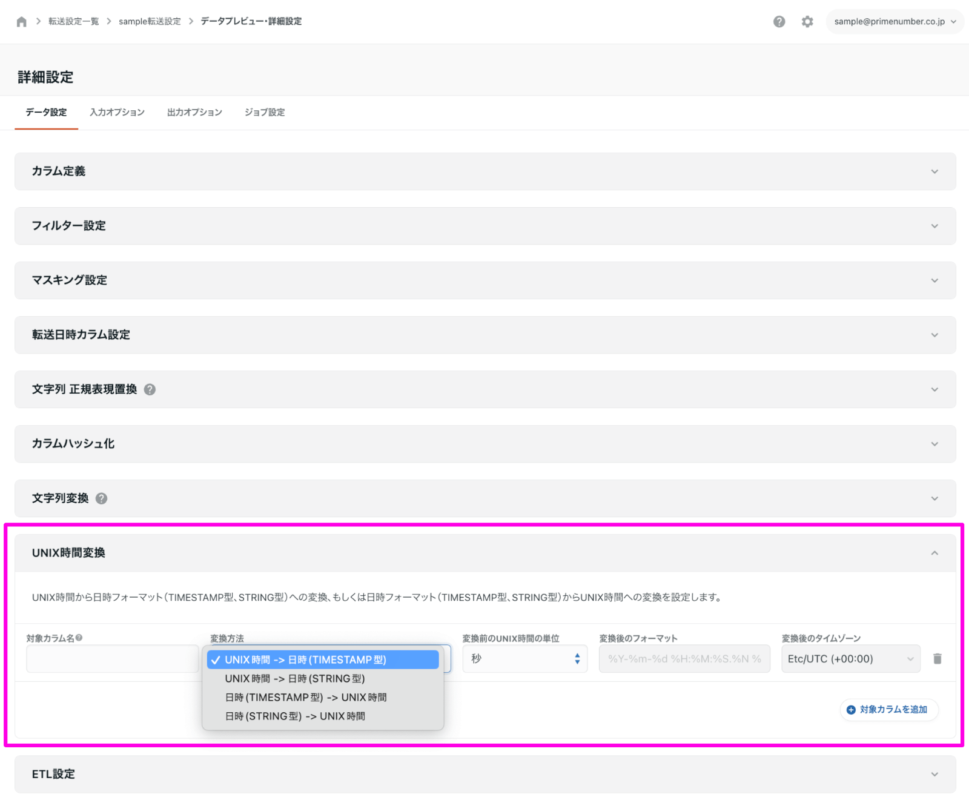
Task: Switch to the ジョブ設定 tab
Action: tap(265, 112)
